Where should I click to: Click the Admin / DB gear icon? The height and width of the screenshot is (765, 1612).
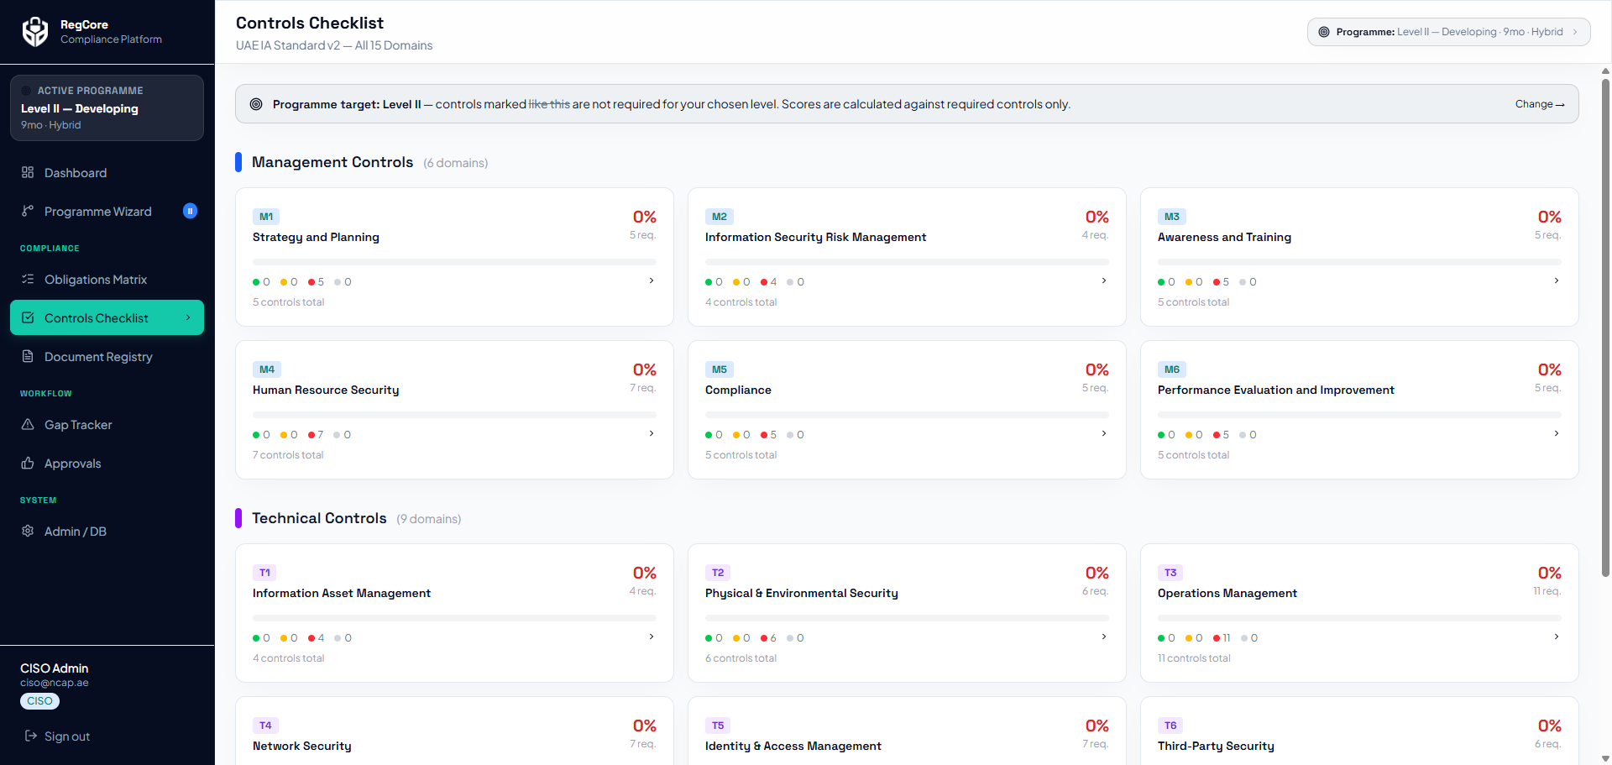pos(28,531)
